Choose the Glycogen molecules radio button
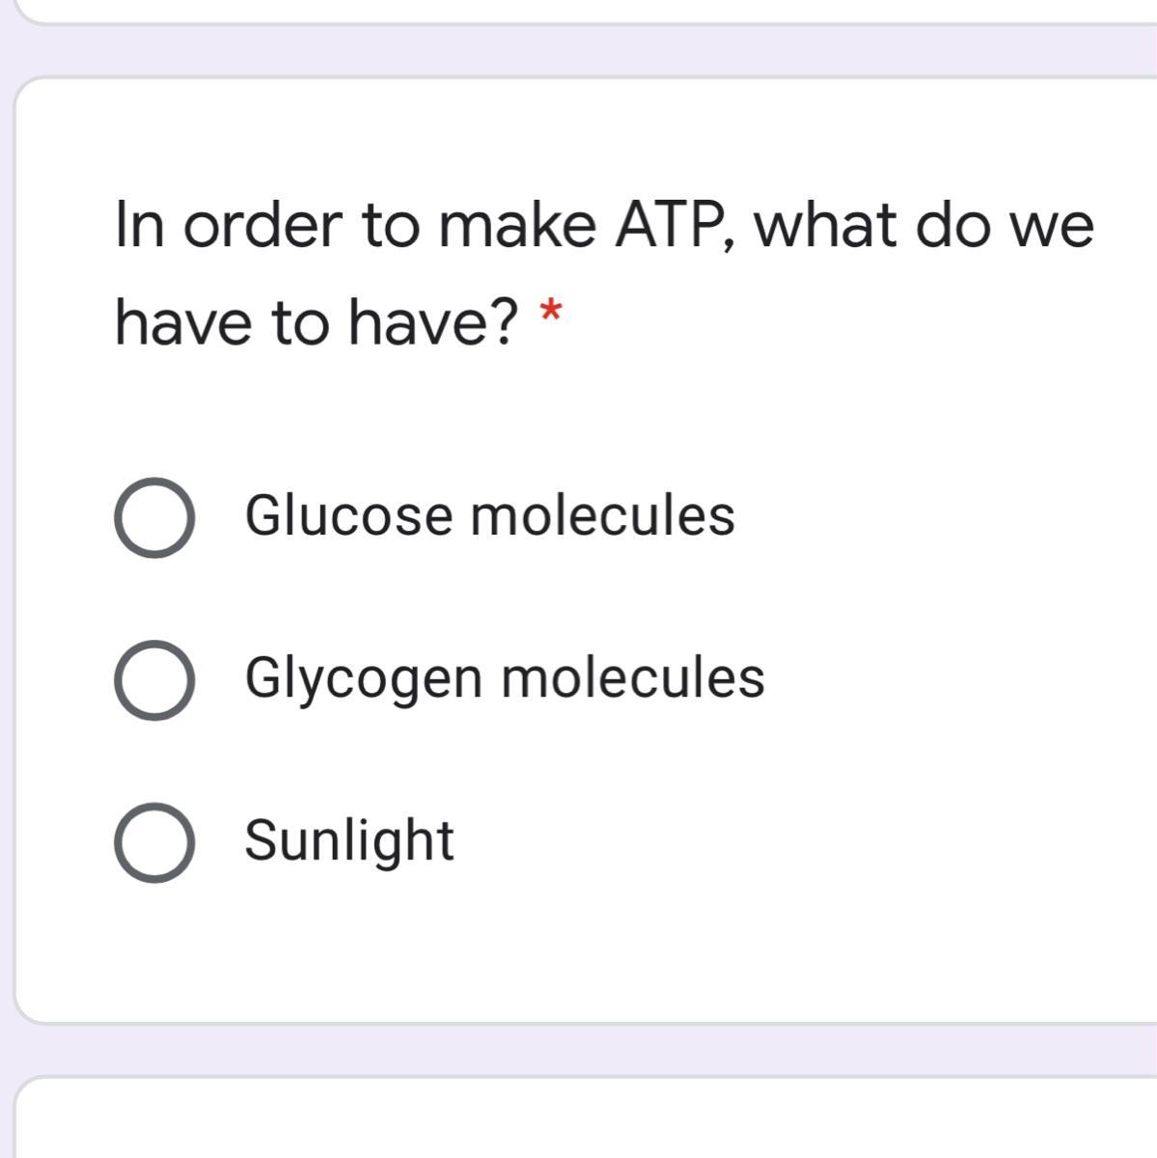This screenshot has height=1158, width=1157. point(154,679)
